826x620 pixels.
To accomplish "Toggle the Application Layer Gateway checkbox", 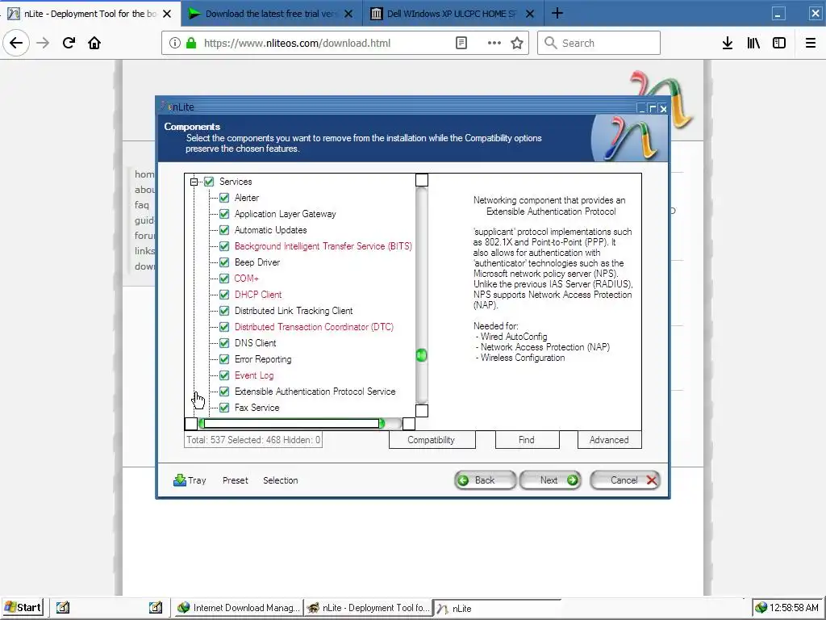I will coord(224,213).
